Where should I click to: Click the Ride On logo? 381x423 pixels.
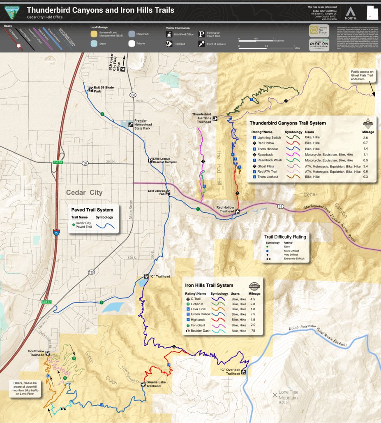tap(319, 45)
